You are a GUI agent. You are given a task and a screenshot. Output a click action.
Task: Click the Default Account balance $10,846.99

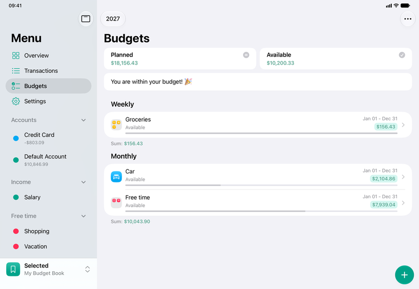click(36, 164)
